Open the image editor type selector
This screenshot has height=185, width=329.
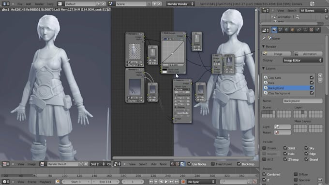click(5, 164)
